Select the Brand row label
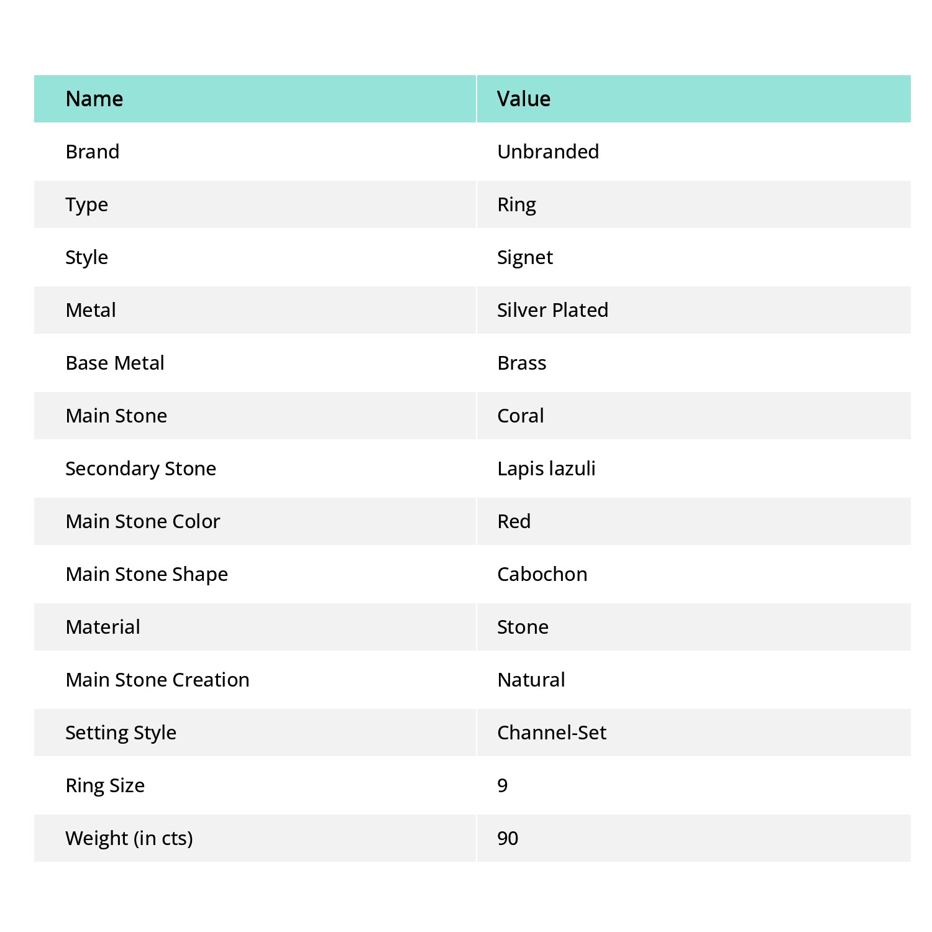932x932 pixels. click(93, 152)
